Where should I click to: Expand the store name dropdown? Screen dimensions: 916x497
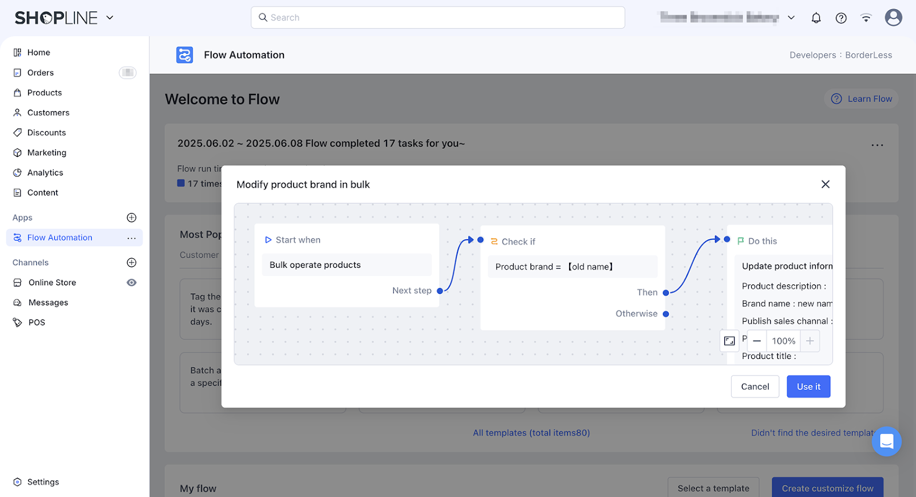point(791,18)
